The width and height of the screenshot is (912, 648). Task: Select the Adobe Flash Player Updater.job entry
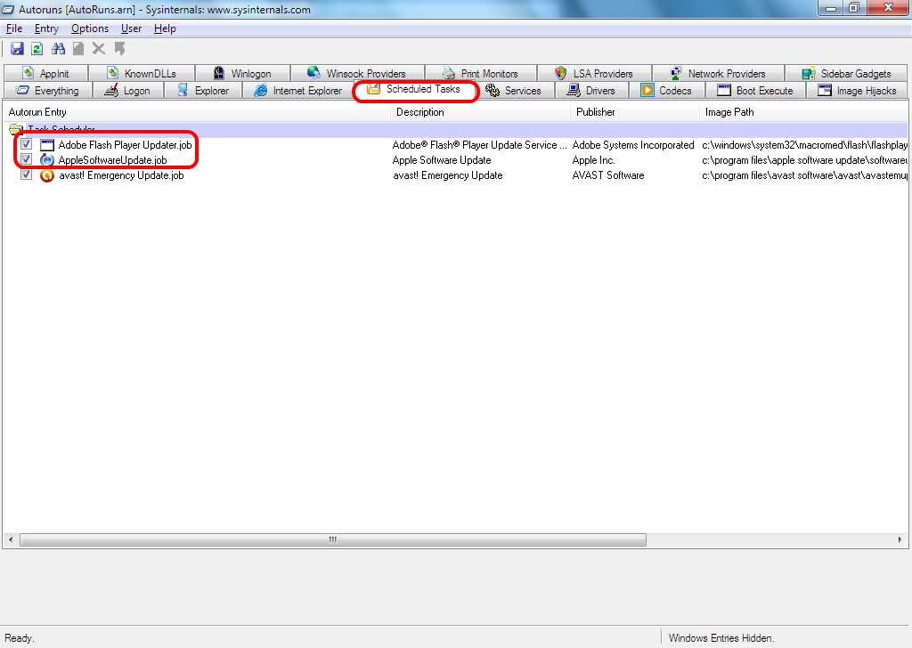coord(125,145)
